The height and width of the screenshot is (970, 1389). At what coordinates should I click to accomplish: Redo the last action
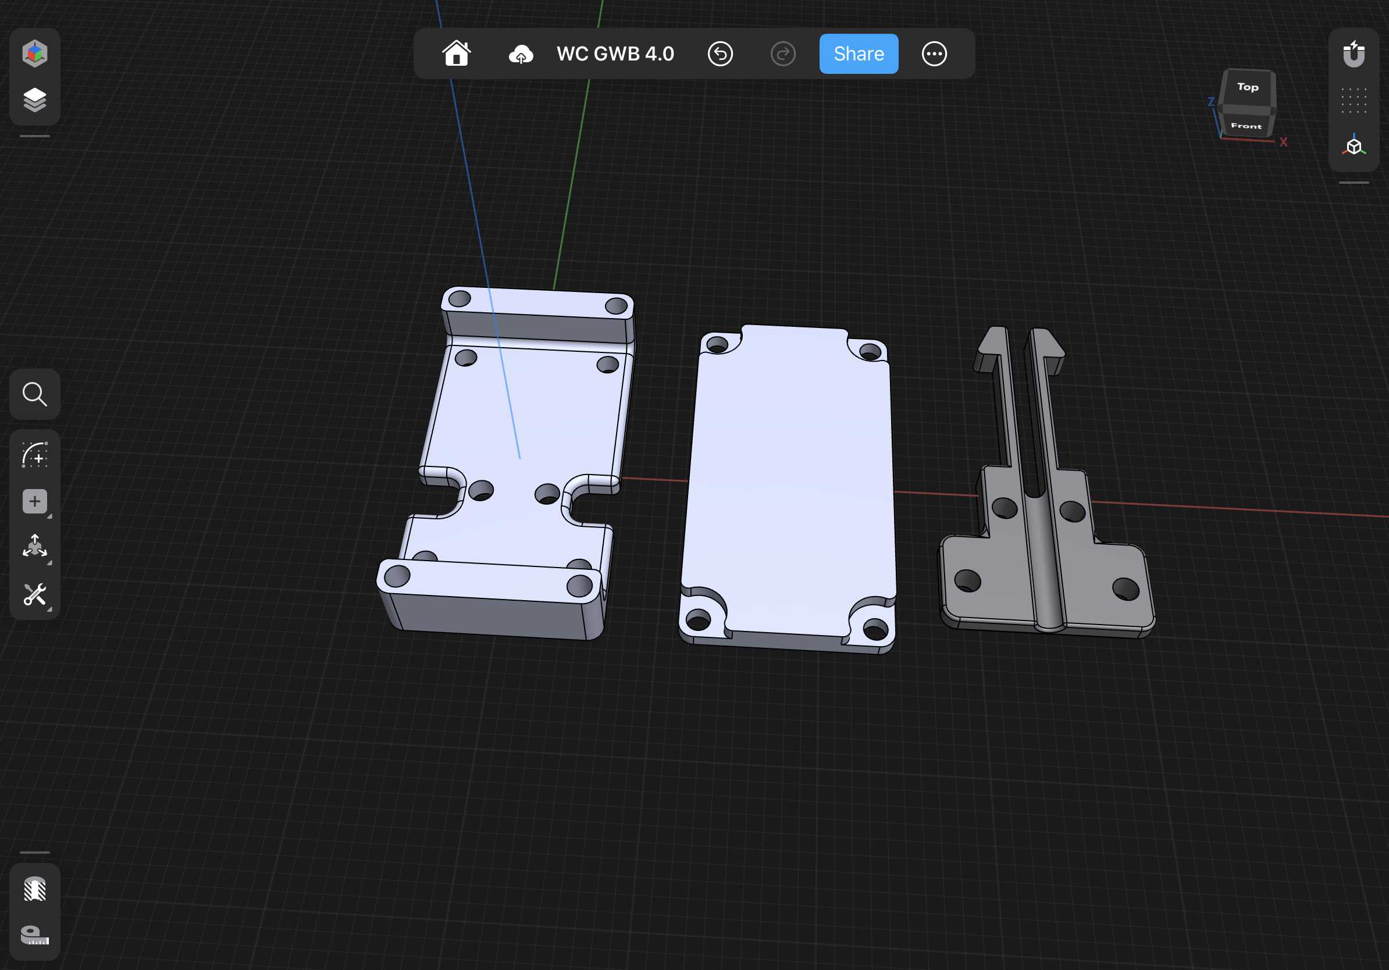[x=783, y=54]
